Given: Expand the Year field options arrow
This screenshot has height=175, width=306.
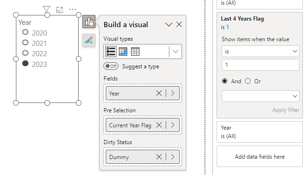Looking at the screenshot, I should (x=173, y=93).
